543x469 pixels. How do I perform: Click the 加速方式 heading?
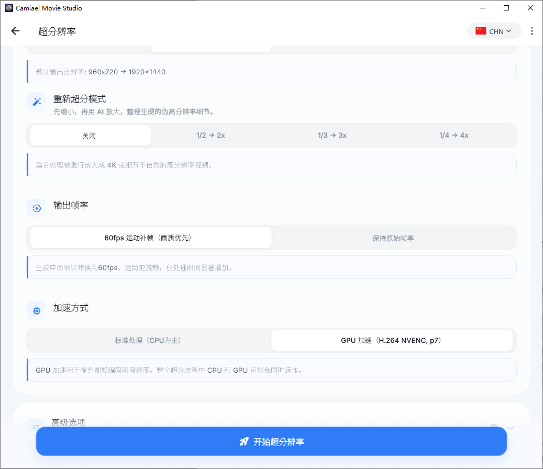click(71, 308)
